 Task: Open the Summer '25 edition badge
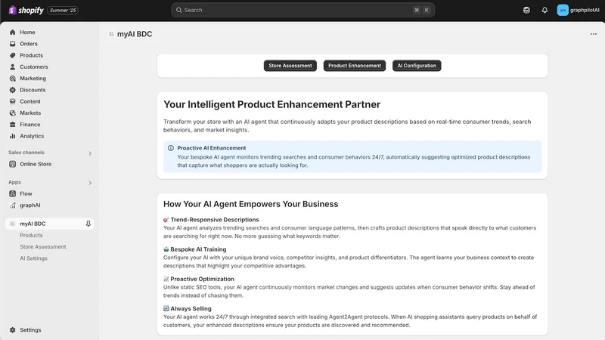tap(63, 10)
